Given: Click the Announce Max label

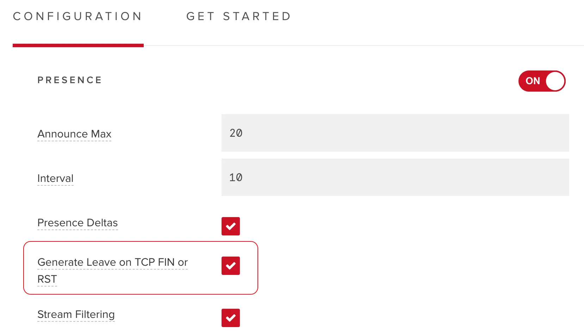Looking at the screenshot, I should point(74,134).
